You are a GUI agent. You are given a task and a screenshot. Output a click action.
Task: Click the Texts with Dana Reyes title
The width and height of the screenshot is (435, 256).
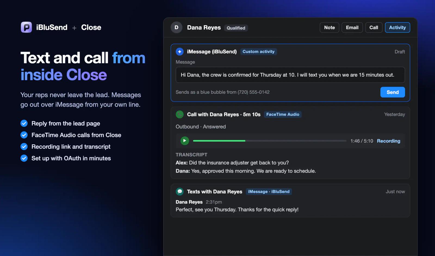coord(215,192)
